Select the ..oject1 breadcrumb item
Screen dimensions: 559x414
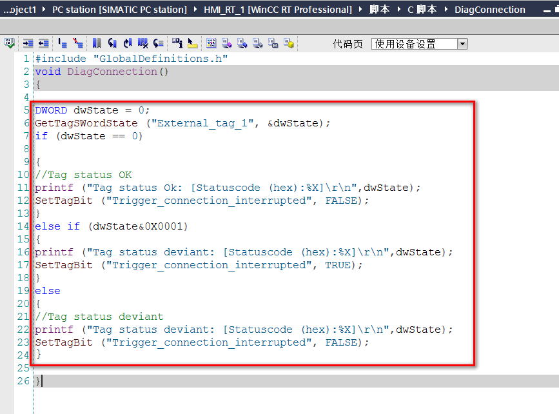[19, 10]
